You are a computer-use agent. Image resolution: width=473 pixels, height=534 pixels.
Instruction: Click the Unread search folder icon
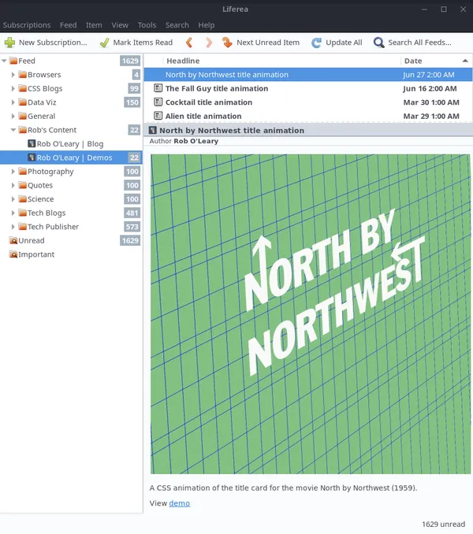(13, 240)
